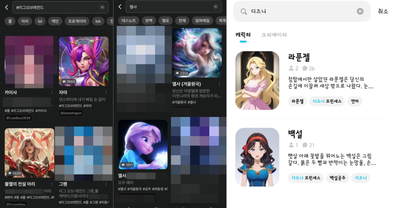Viewport: 395px width, 208px height.
Task: Clear the #리그오브레전드 search field
Action: pyautogui.click(x=102, y=7)
